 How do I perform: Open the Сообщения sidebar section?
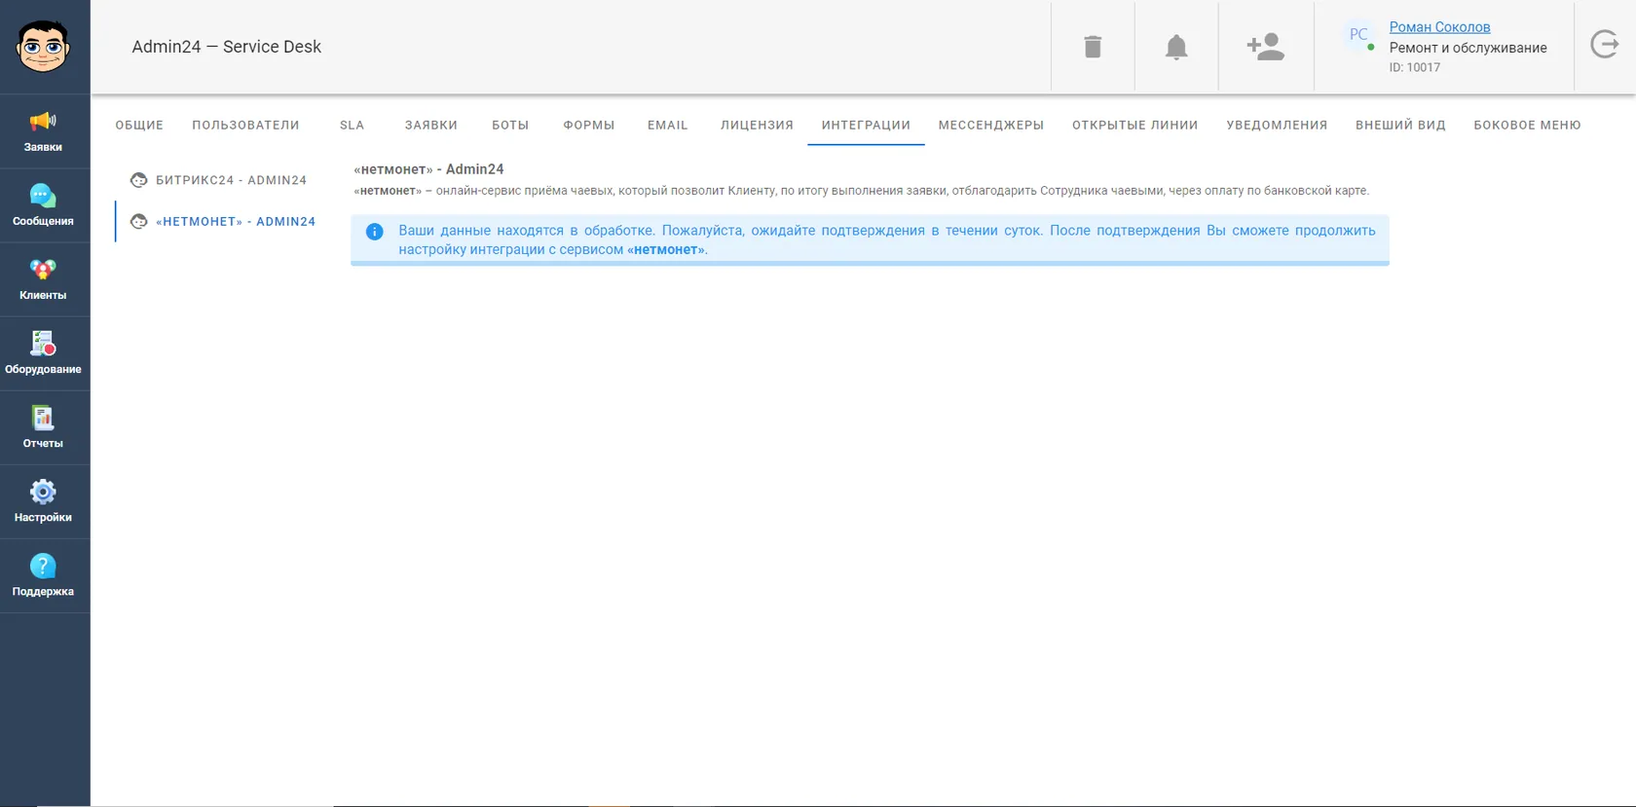click(43, 206)
